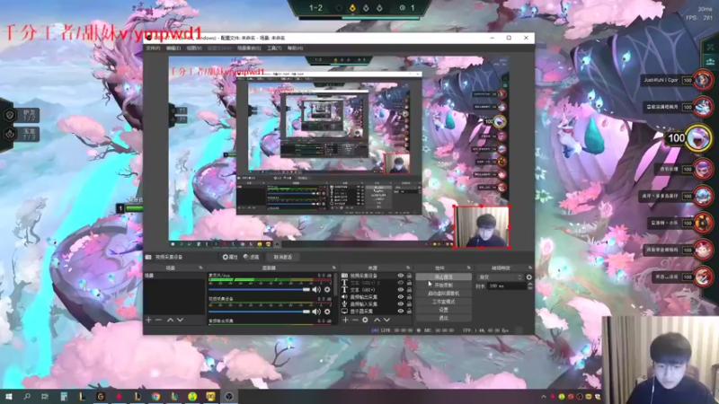
Task: Toggle visibility of 文本 (GDI+) 2 source
Action: (x=400, y=283)
